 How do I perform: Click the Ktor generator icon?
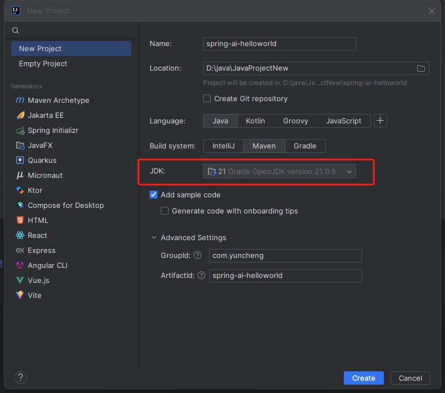(x=20, y=190)
